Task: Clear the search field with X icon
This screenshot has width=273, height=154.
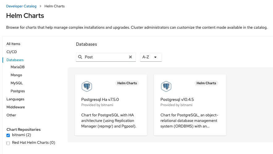Action: [130, 57]
